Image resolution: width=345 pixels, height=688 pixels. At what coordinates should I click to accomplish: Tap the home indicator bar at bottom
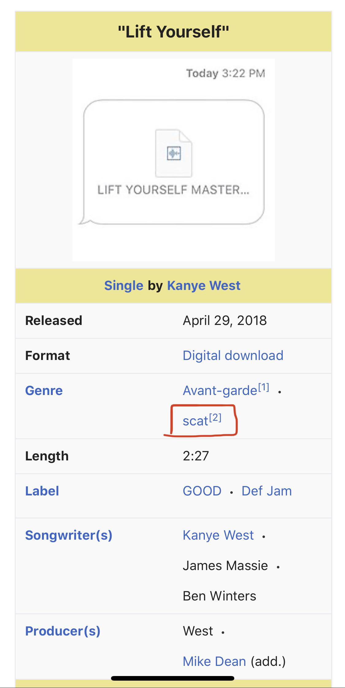coord(173,678)
